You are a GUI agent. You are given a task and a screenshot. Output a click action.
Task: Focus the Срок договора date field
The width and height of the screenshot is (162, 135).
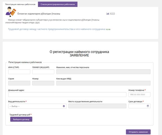(137, 106)
